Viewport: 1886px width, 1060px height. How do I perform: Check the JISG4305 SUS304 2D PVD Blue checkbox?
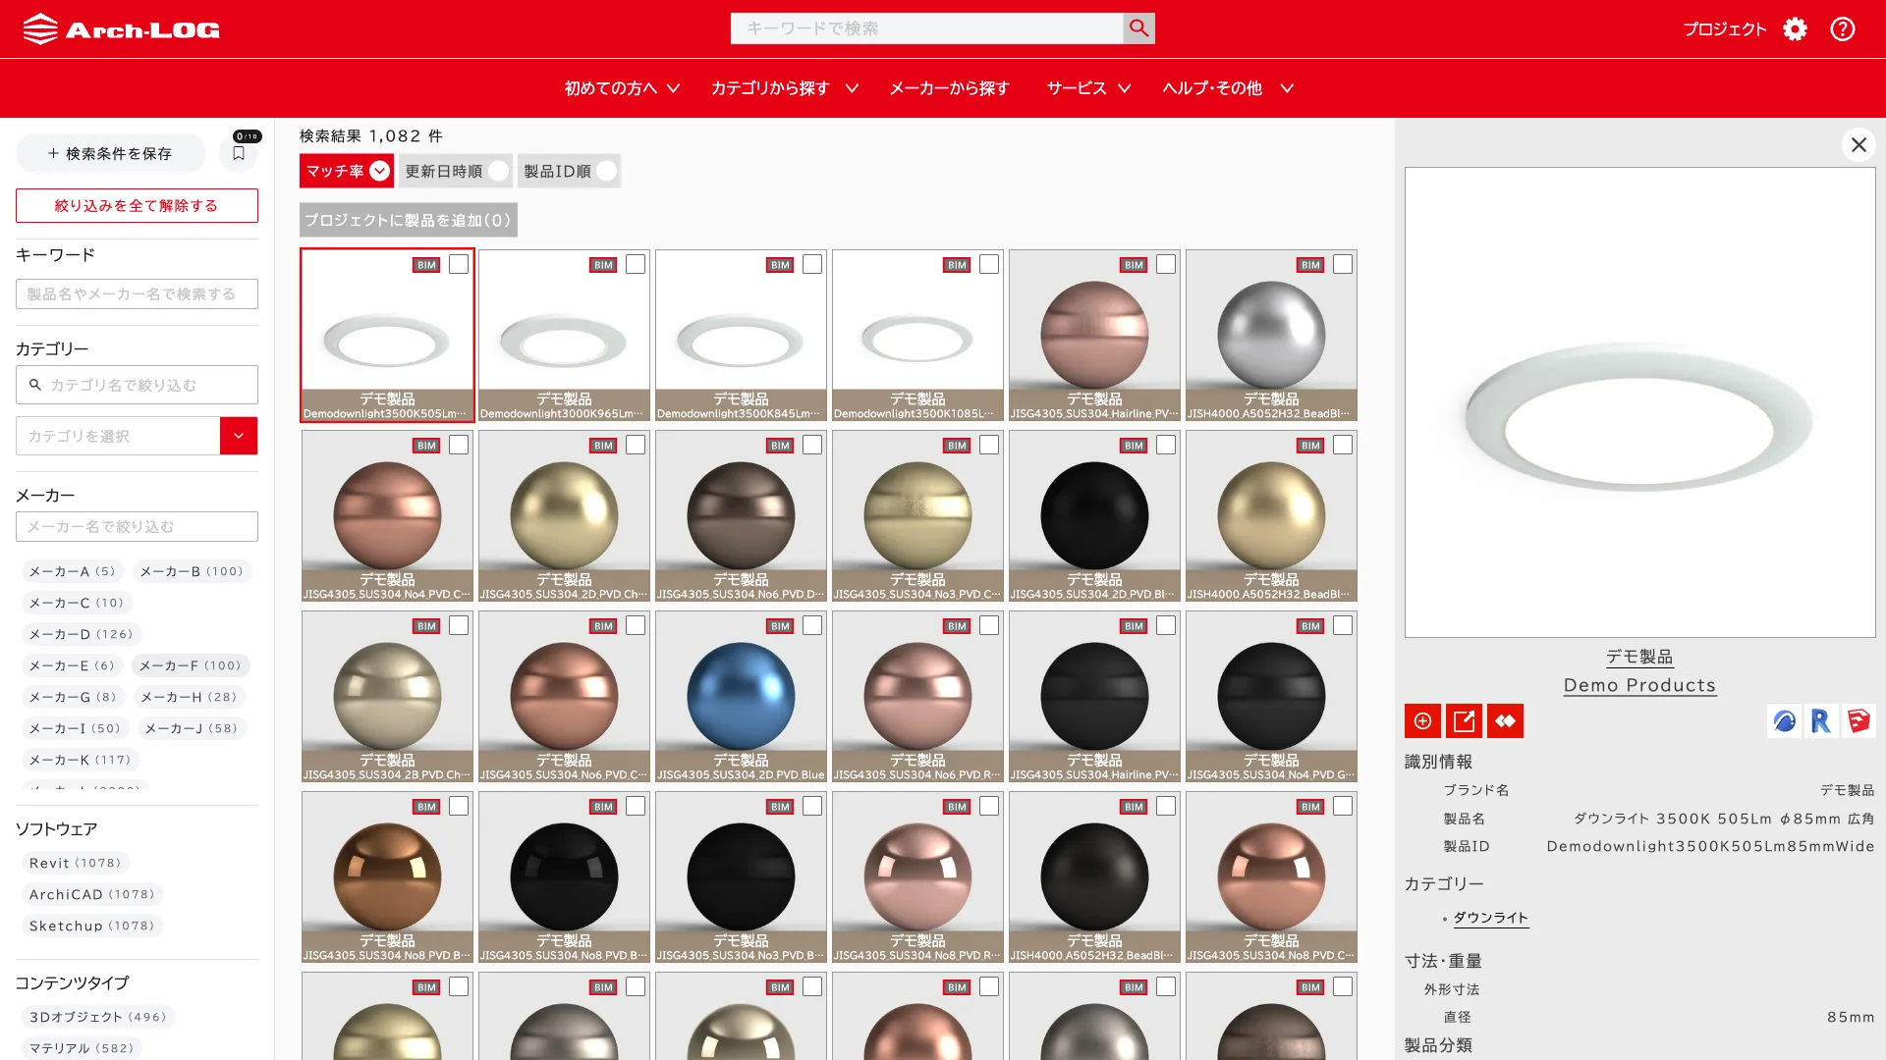click(x=812, y=625)
